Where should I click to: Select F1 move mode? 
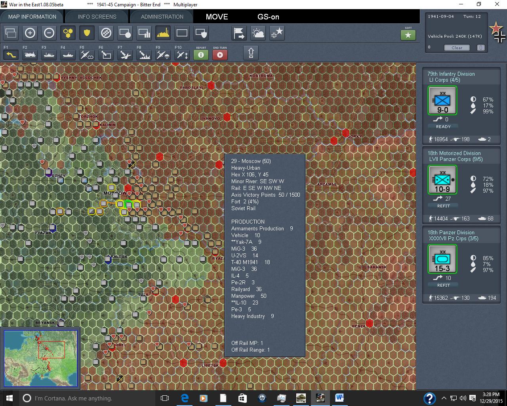(11, 55)
